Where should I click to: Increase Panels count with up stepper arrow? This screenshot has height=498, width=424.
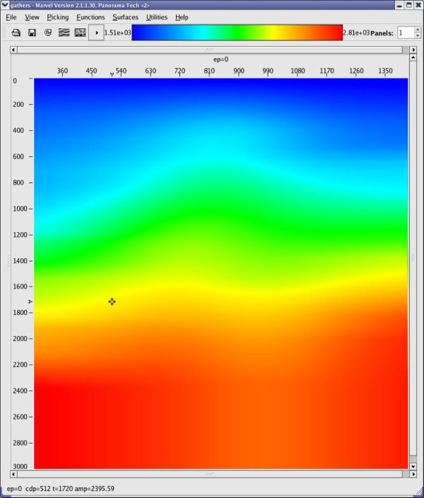[x=418, y=30]
